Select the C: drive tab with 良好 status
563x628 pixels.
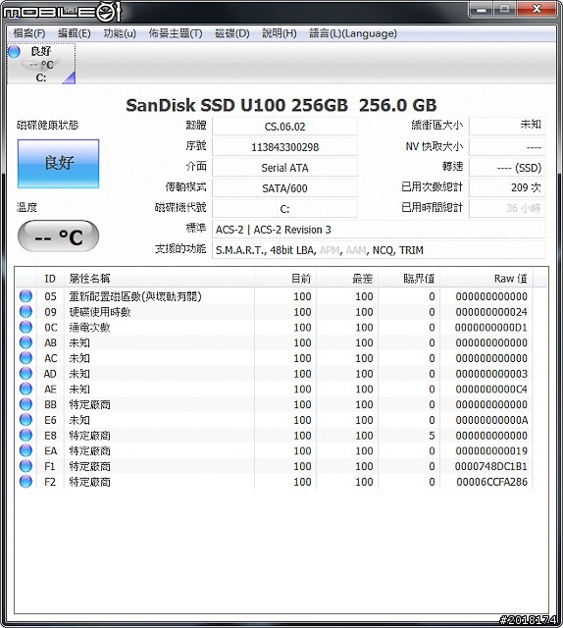41,64
